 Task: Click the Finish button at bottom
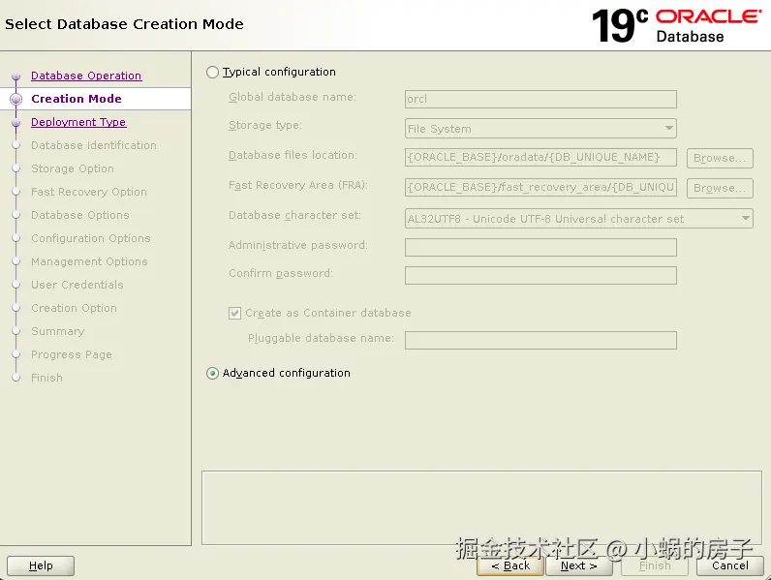click(655, 565)
